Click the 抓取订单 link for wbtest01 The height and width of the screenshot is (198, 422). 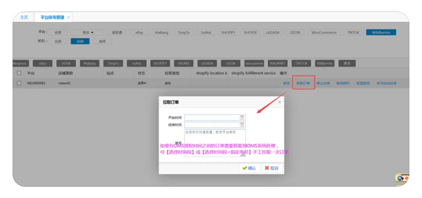coord(303,83)
